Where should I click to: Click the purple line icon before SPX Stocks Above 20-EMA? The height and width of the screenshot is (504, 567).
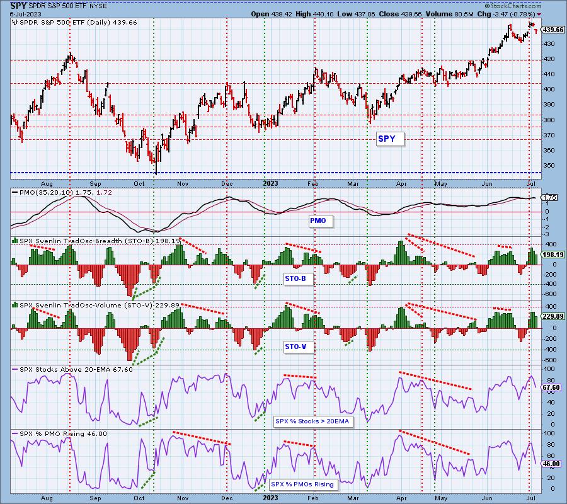[15, 370]
